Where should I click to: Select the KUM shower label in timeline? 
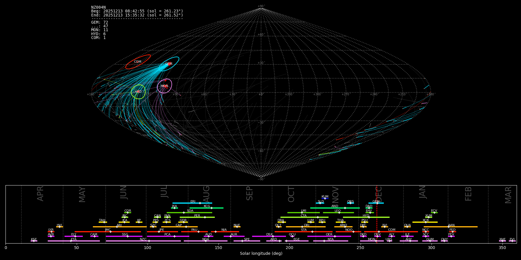tap(325, 197)
